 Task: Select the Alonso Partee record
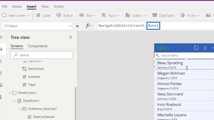[184, 85]
